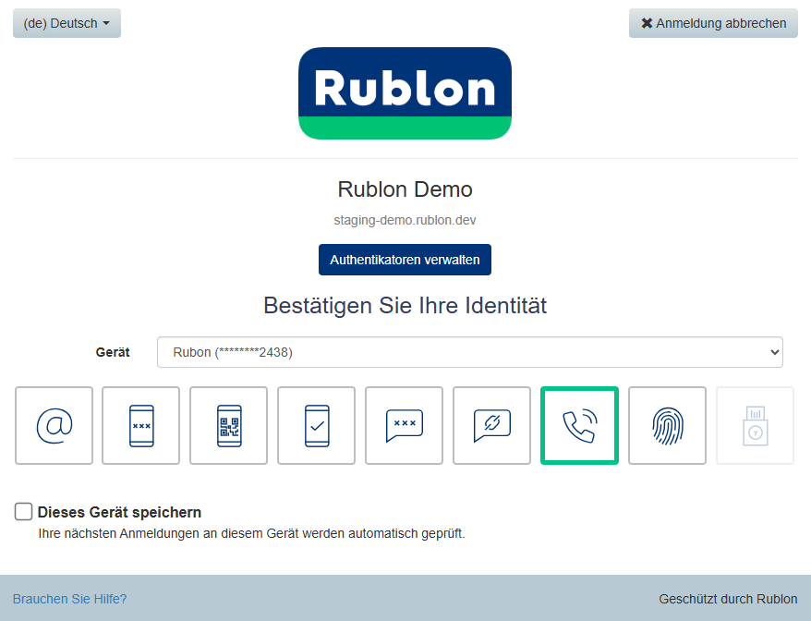Open the '(de) Deutsch' language dropdown
This screenshot has width=811, height=621.
(x=67, y=23)
